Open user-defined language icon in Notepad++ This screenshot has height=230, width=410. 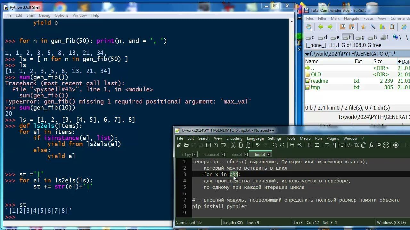click(349, 145)
